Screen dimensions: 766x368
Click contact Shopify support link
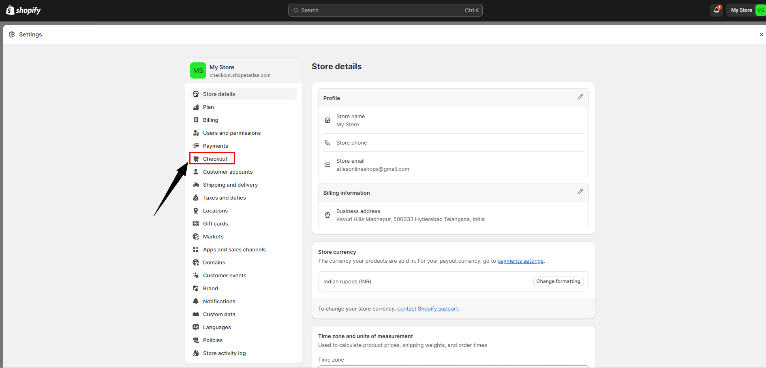[427, 309]
